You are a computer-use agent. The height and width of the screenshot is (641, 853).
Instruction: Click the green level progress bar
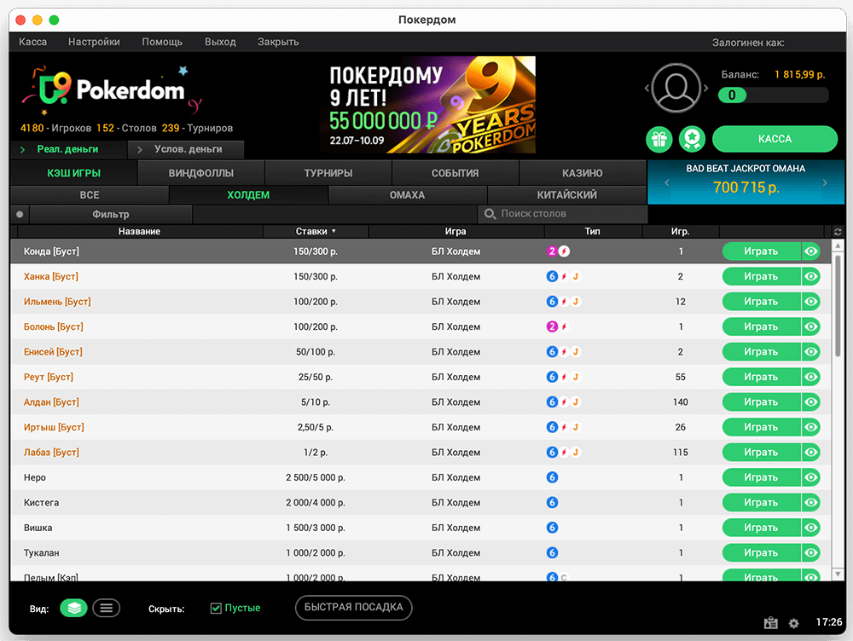(773, 95)
